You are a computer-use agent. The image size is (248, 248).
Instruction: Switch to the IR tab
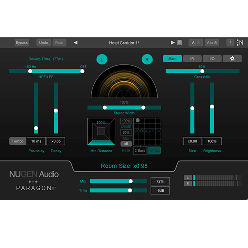[192, 59]
